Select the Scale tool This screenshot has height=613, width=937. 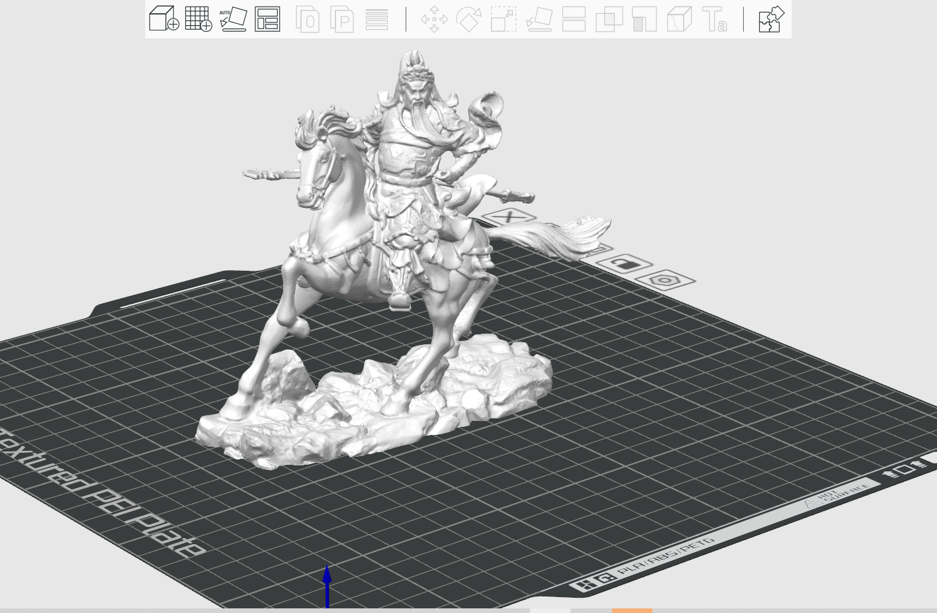(504, 20)
